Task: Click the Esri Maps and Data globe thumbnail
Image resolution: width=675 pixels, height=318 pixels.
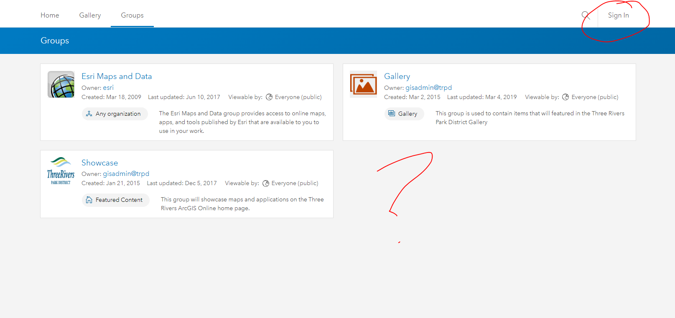Action: coord(61,84)
